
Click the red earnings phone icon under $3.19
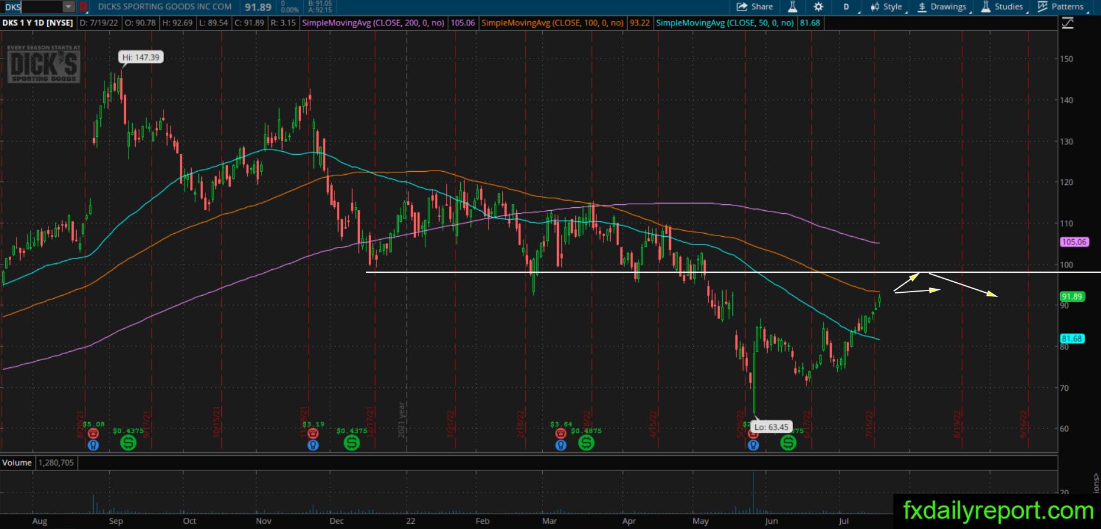313,434
